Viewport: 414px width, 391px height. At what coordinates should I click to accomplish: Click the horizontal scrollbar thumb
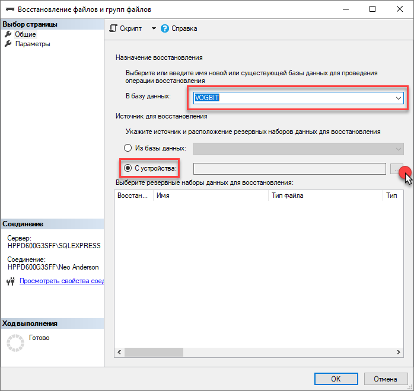(154, 352)
